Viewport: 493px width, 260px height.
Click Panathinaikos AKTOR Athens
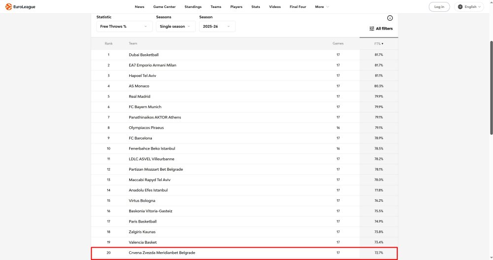[x=155, y=117]
